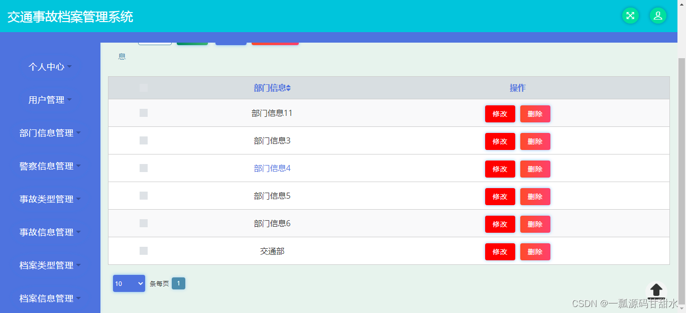This screenshot has width=686, height=313.
Task: Check the box for 部门信息4
Action: click(x=144, y=168)
